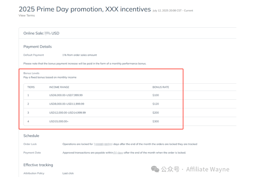Open the View Terms link
253x177 pixels.
tap(27, 16)
